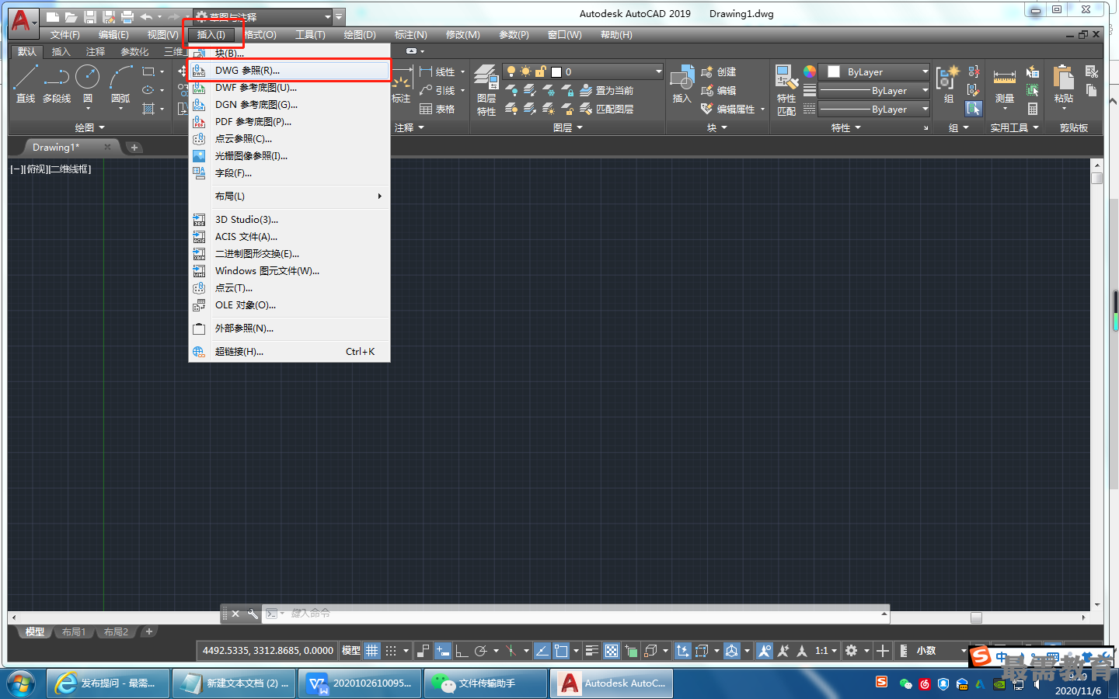The image size is (1119, 699).
Task: Toggle 2D object snap in status bar
Action: tap(561, 651)
